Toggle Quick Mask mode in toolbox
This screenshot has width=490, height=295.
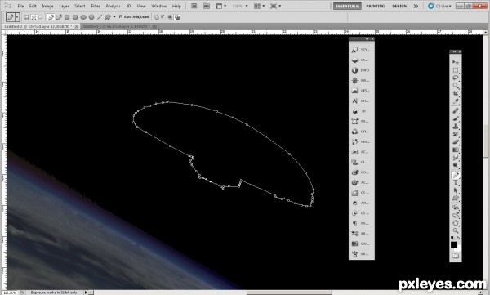456,256
